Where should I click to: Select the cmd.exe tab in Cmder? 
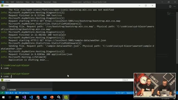click(6, 80)
